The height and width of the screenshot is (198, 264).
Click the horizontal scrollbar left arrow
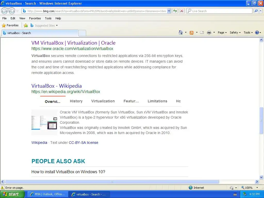tap(3, 182)
